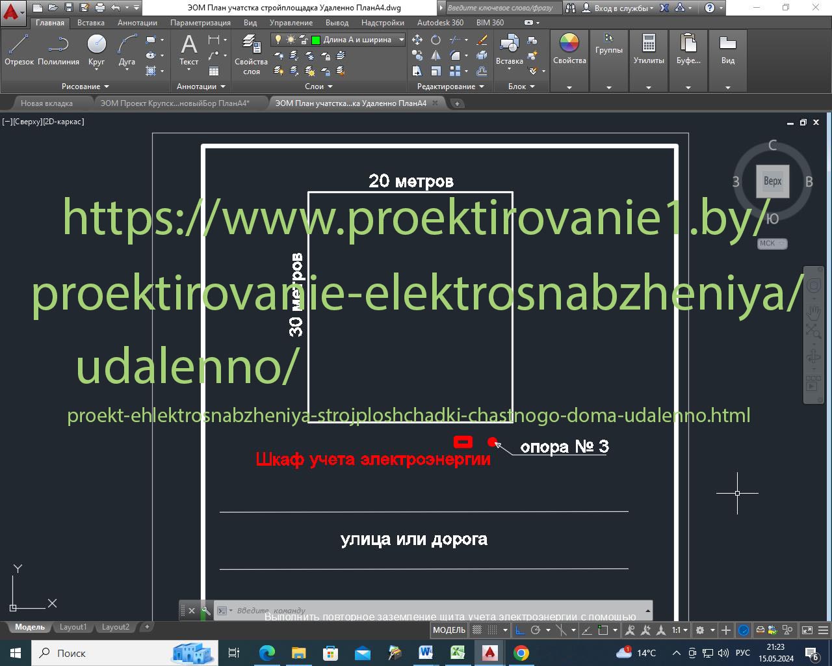Toggle ortho mode in status bar
832x666 pixels.
click(519, 630)
